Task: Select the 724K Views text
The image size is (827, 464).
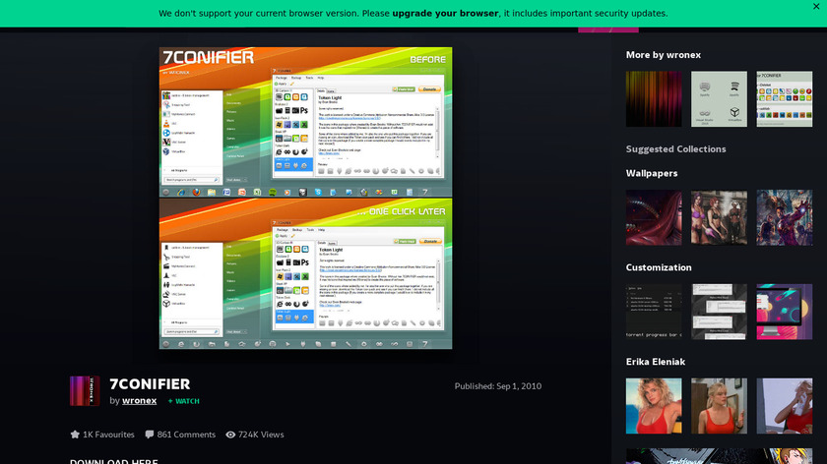Action: click(x=261, y=435)
